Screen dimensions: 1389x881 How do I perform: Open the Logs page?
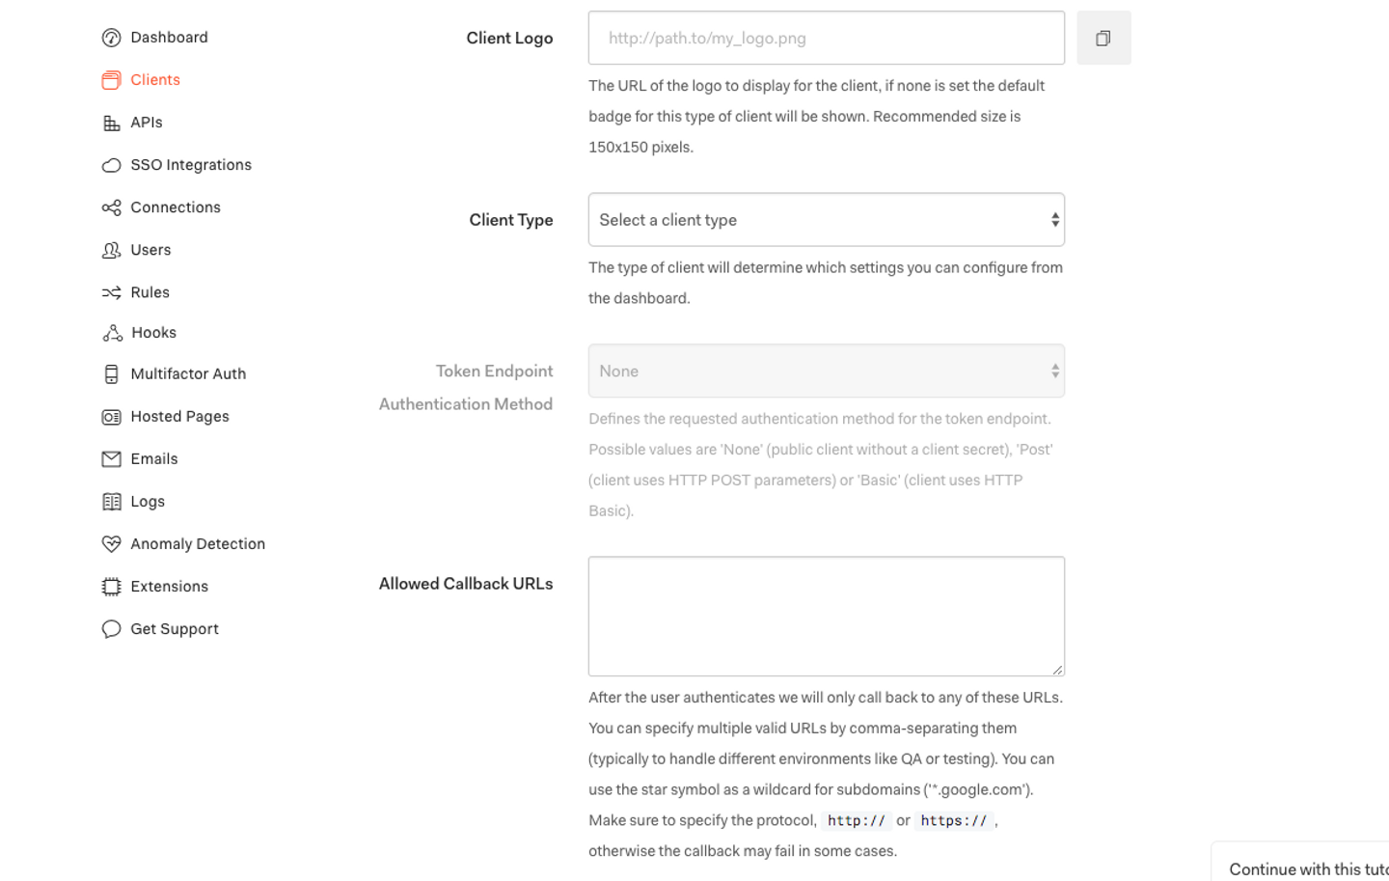[148, 502]
